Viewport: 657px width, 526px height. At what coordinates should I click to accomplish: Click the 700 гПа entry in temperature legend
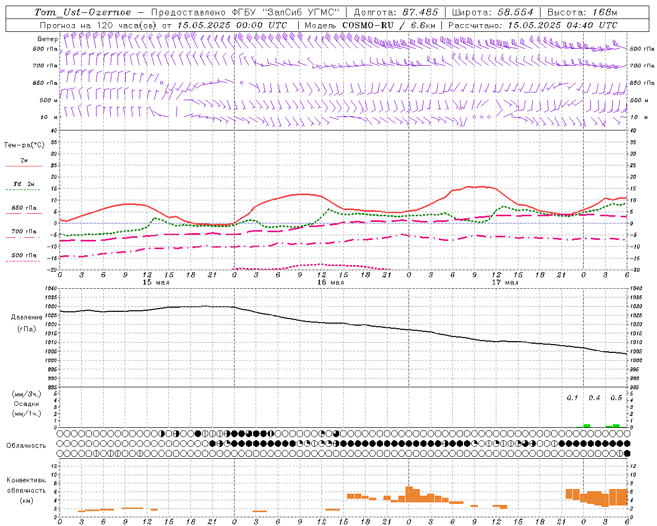[x=24, y=232]
